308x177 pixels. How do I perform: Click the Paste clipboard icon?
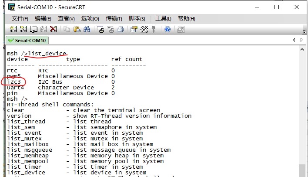77,29
